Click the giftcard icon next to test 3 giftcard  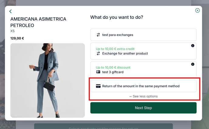click(98, 72)
